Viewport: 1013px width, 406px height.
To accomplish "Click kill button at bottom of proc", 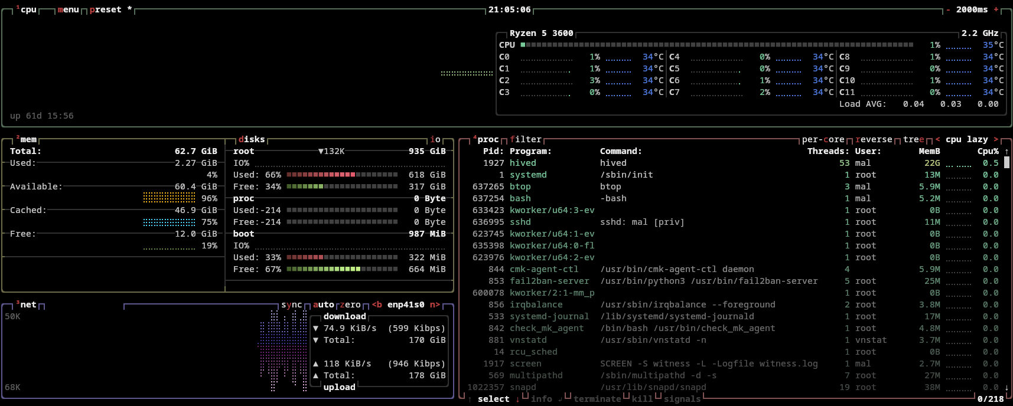I will [x=642, y=400].
